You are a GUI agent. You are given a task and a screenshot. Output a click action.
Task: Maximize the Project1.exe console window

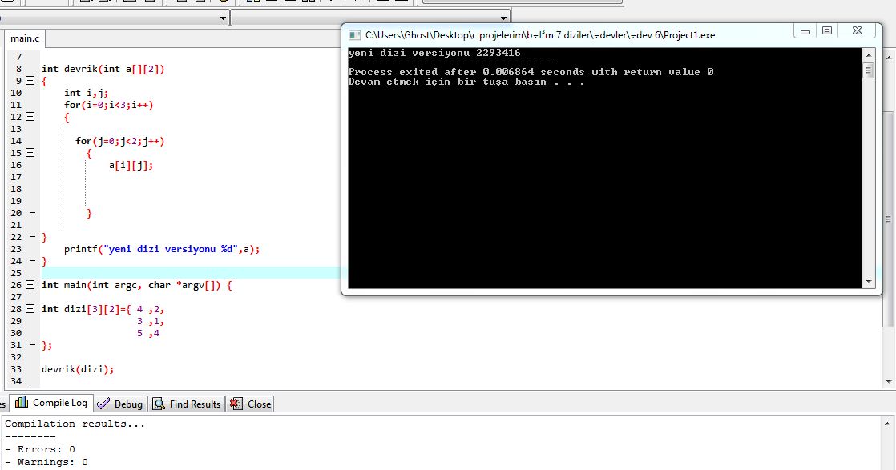827,31
